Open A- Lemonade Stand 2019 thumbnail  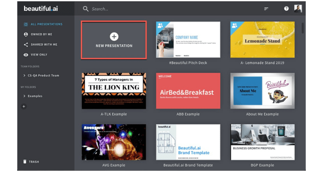(262, 40)
